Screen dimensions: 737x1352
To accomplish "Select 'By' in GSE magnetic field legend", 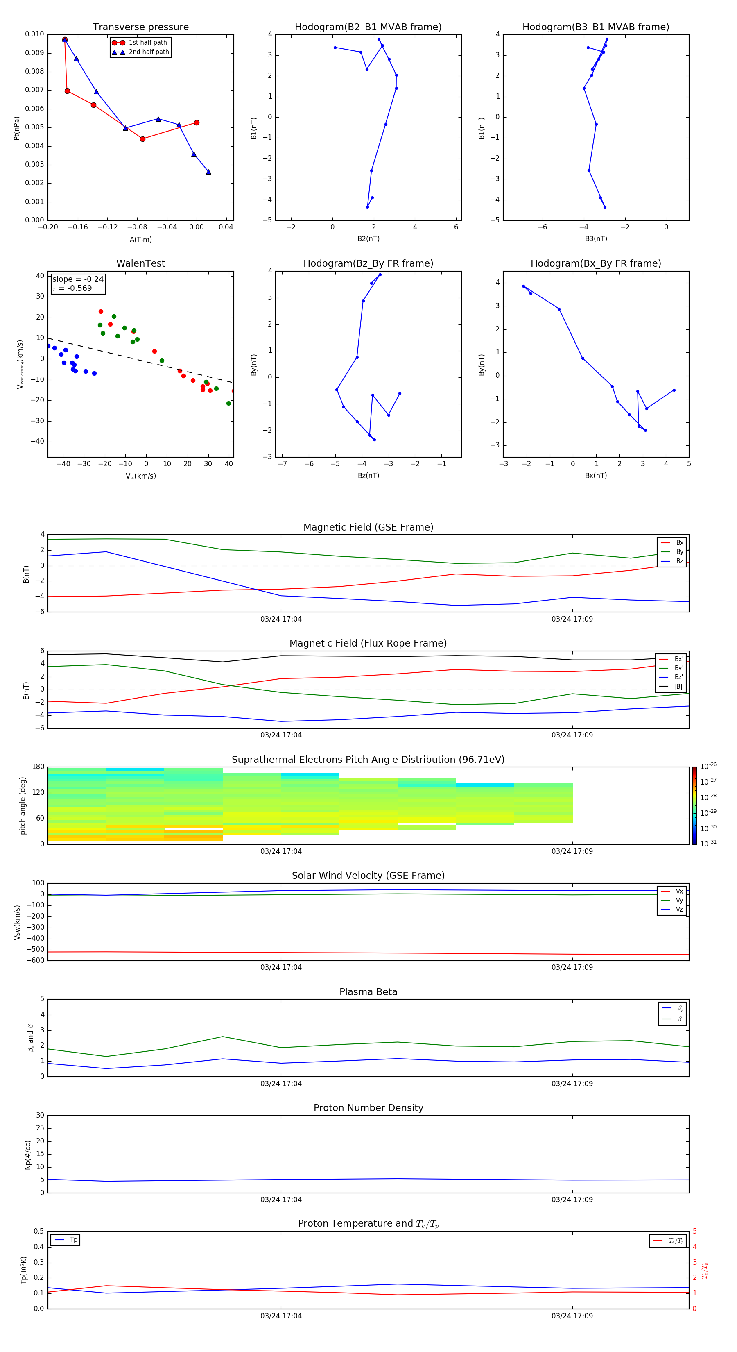I will click(672, 551).
